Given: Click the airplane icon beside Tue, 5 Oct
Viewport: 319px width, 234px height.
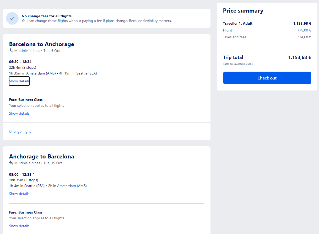Looking at the screenshot, I should coord(11,50).
